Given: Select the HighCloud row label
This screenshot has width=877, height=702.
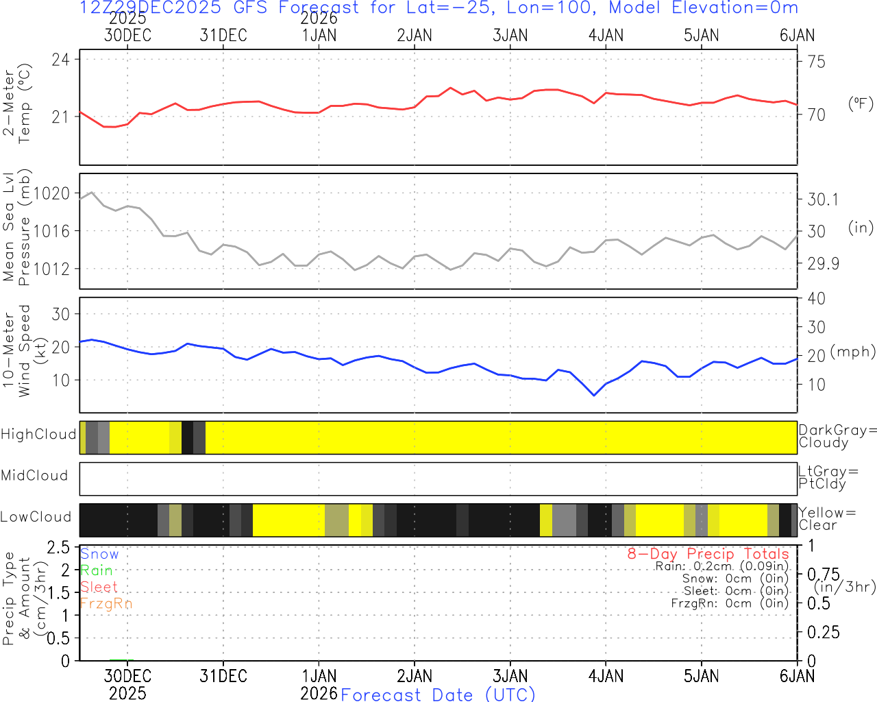Looking at the screenshot, I should (x=38, y=435).
